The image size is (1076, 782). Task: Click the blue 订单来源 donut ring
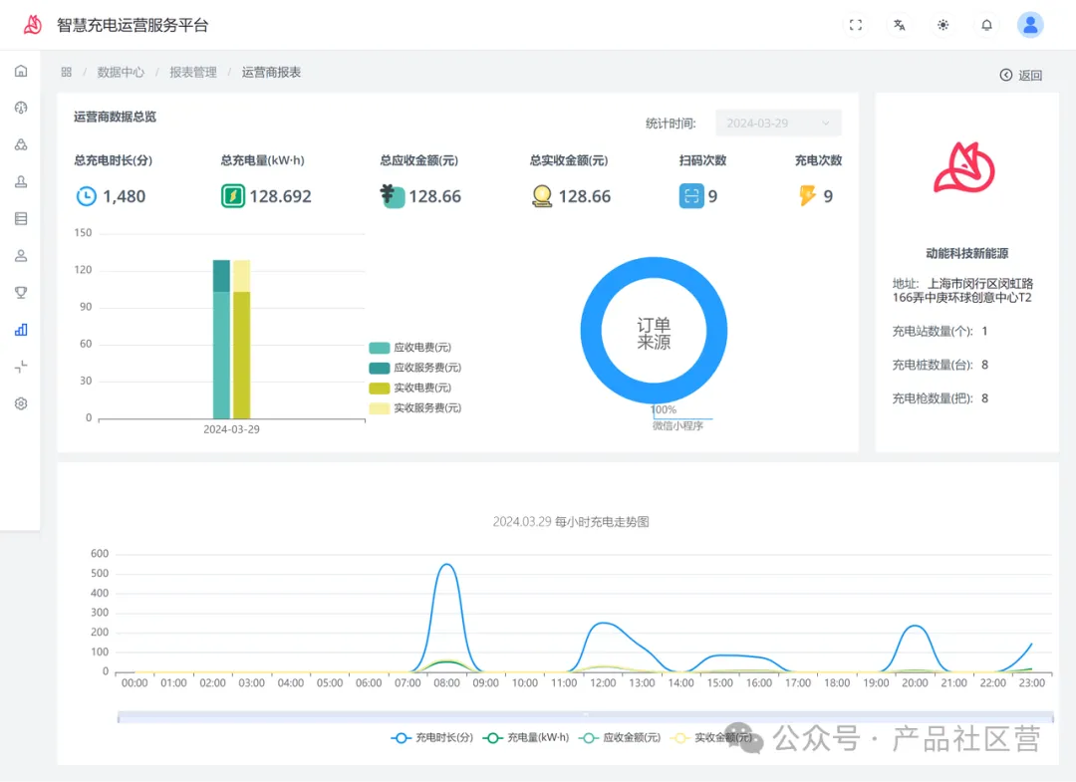point(593,334)
